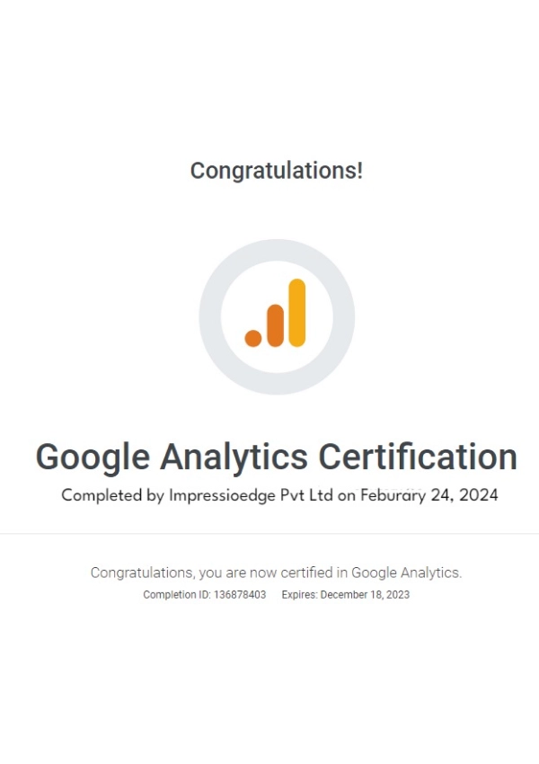Select the dark orange middle logo bar
This screenshot has height=764, width=539.
click(x=275, y=325)
